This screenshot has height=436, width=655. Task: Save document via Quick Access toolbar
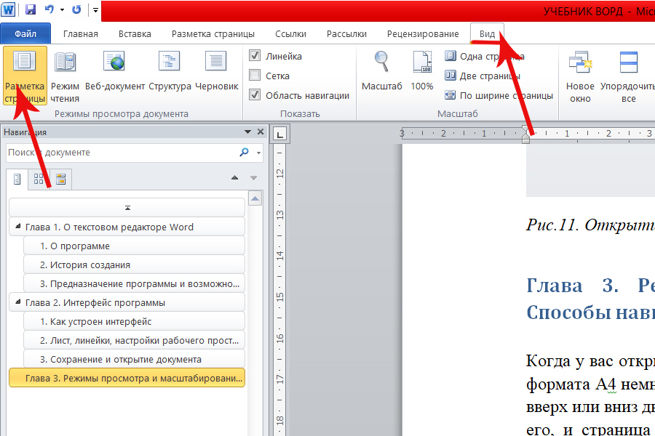pyautogui.click(x=29, y=8)
